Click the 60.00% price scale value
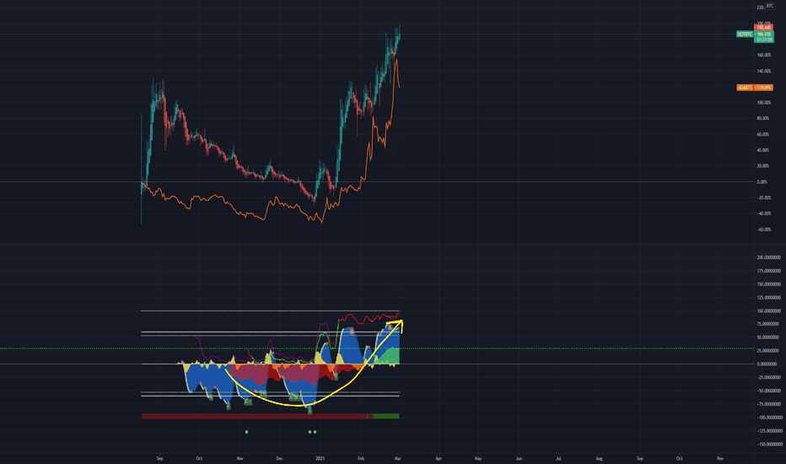Screen dimensions: 786x464 click(763, 134)
